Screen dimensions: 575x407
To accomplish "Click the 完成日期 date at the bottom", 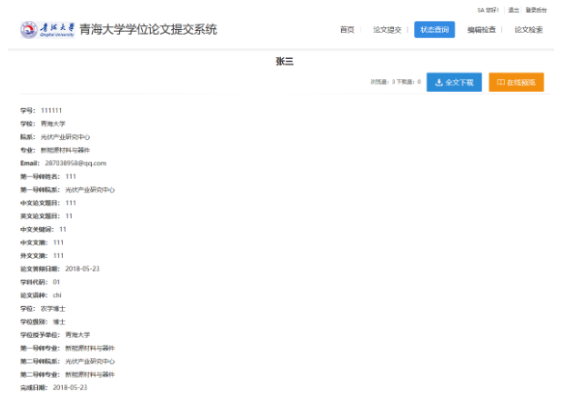I will pos(70,387).
